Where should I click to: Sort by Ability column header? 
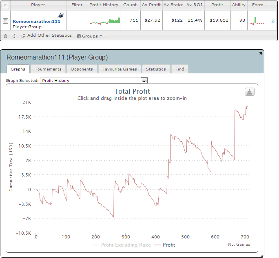click(x=239, y=5)
